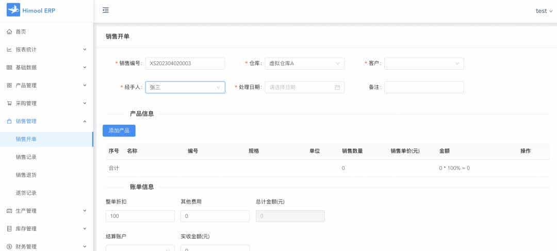Click the chart icon beside 报表统计
The image size is (557, 251).
[x=9, y=49]
